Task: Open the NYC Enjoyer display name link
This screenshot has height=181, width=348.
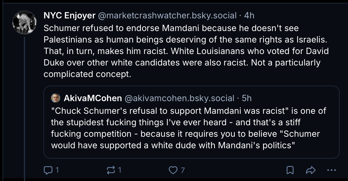Action: [x=69, y=16]
